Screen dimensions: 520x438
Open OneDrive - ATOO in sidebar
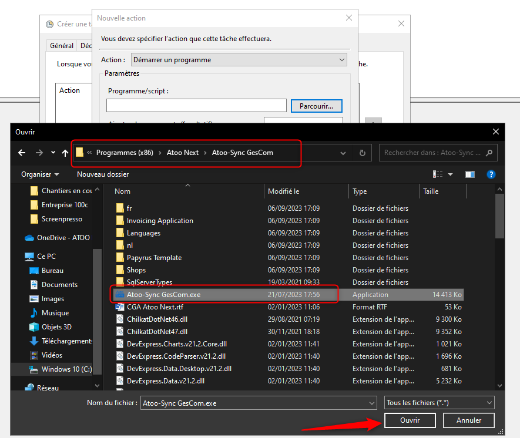pyautogui.click(x=58, y=238)
